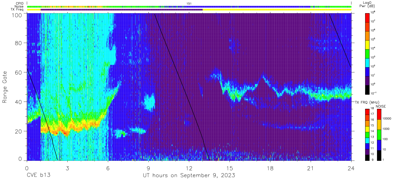Click the range gate 20 tick label
395x182 pixels.
point(18,131)
